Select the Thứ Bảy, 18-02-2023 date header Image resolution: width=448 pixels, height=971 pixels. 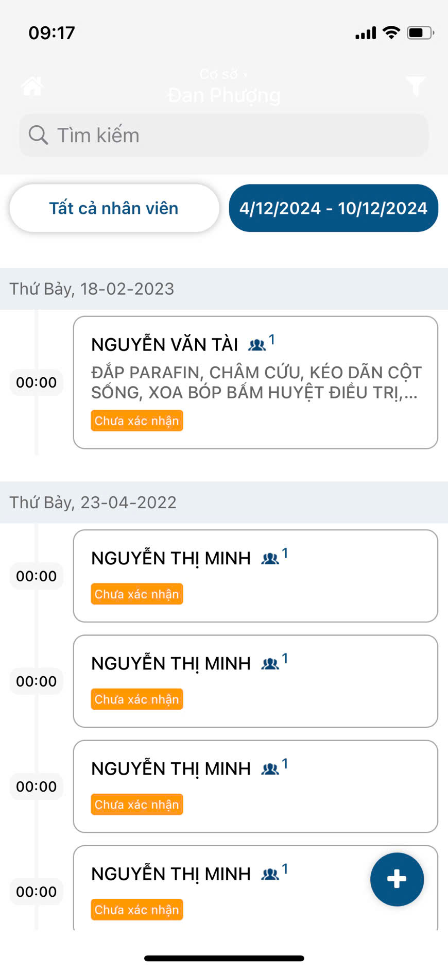point(92,289)
